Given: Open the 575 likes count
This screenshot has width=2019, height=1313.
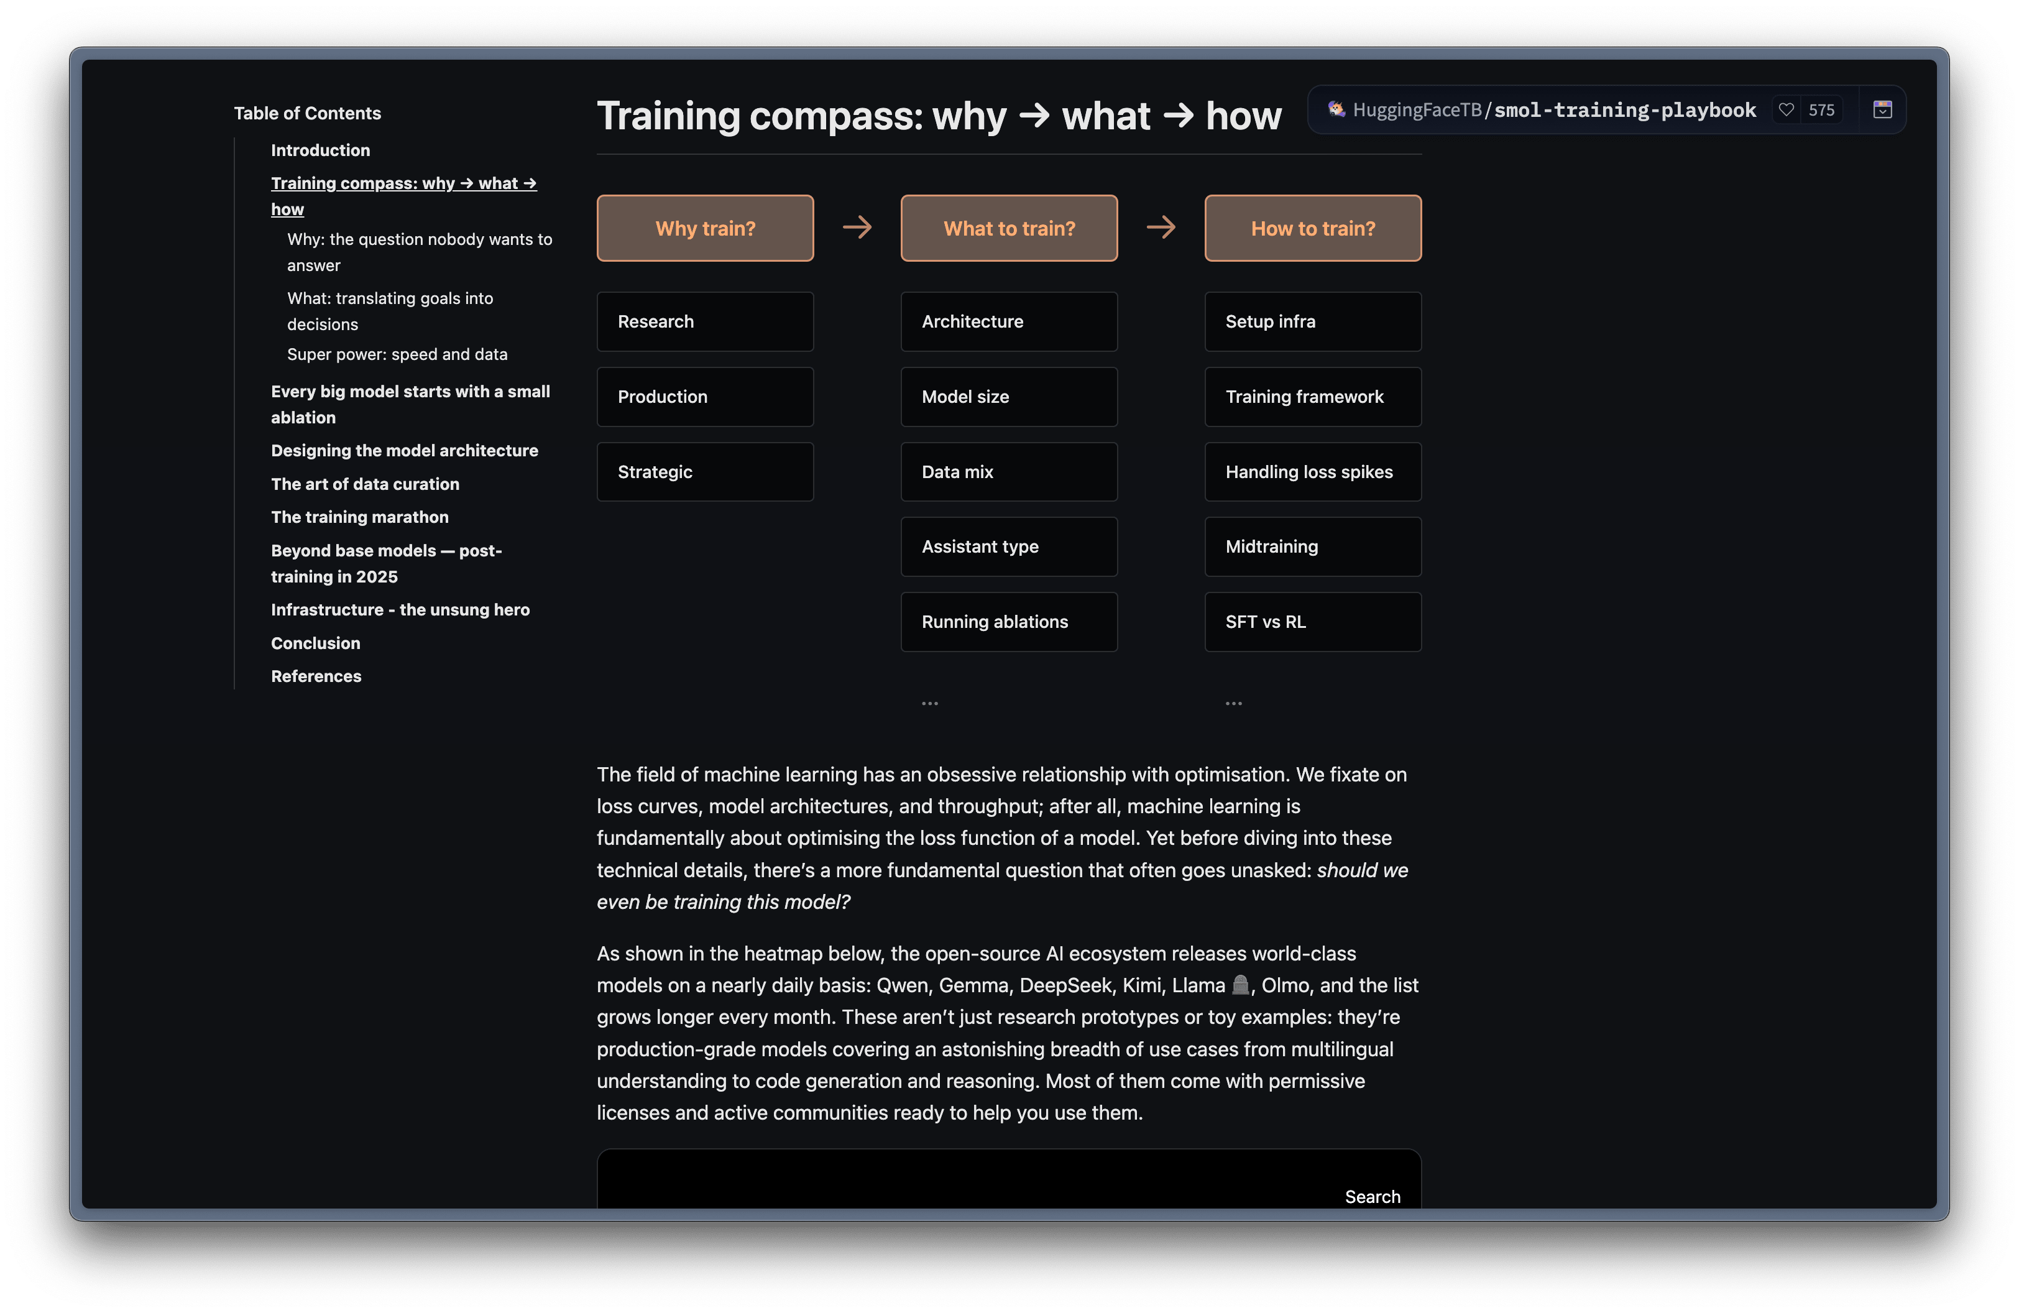Looking at the screenshot, I should [x=1821, y=110].
